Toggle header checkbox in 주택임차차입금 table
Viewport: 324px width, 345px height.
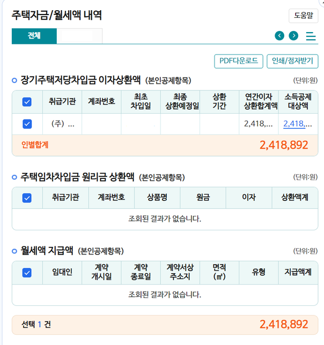pos(27,198)
